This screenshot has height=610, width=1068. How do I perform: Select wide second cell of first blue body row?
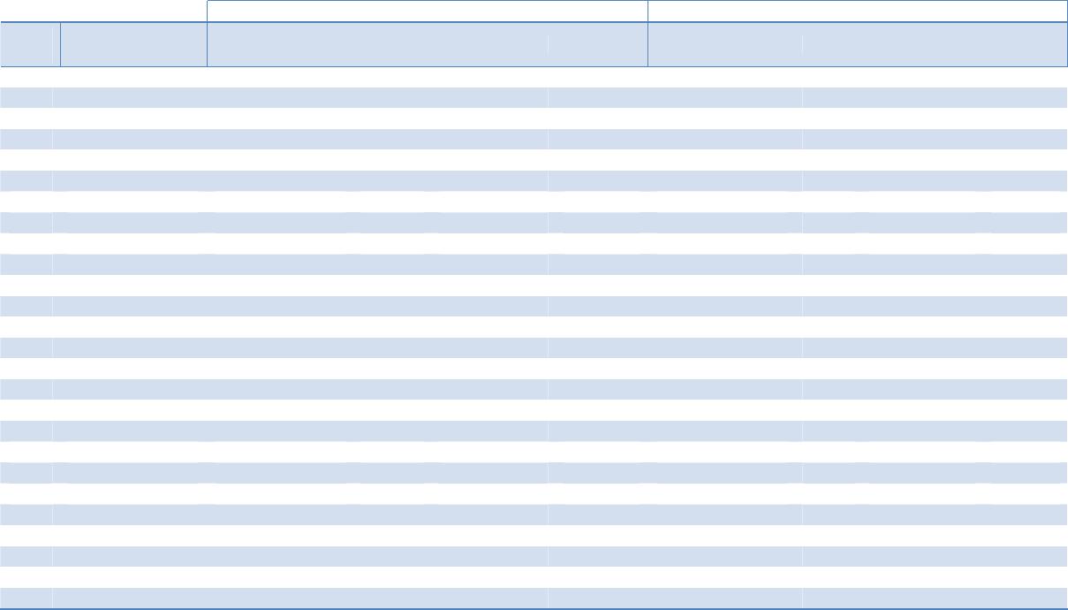pyautogui.click(x=300, y=97)
